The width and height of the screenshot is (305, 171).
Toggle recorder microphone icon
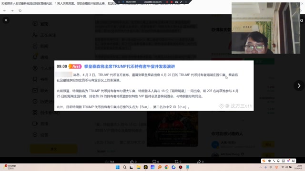pyautogui.click(x=123, y=2)
